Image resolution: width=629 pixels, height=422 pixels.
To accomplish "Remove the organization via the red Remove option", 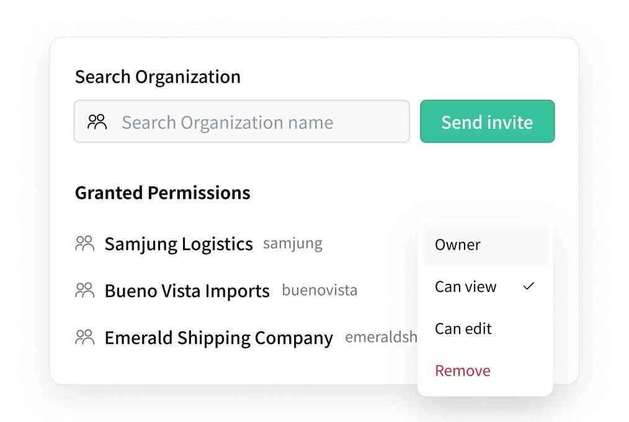I will tap(463, 371).
